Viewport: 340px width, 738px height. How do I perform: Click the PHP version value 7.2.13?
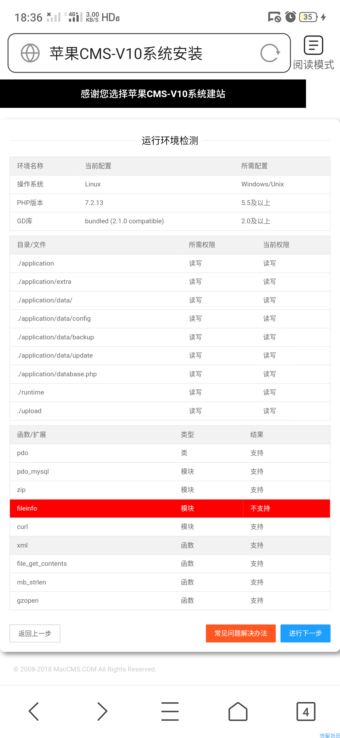pos(94,203)
